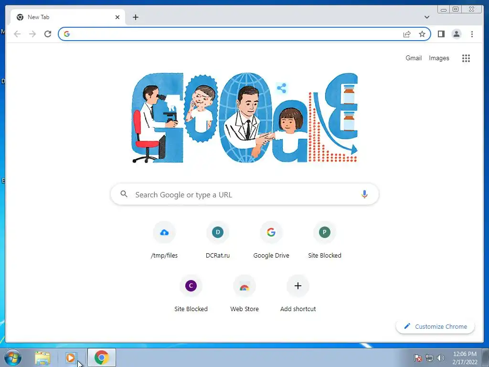The height and width of the screenshot is (367, 489).
Task: Open the Chrome side panel icon
Action: click(x=441, y=34)
